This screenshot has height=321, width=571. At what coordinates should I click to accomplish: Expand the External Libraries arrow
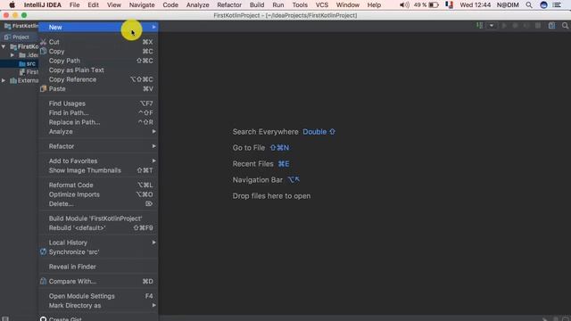4,80
